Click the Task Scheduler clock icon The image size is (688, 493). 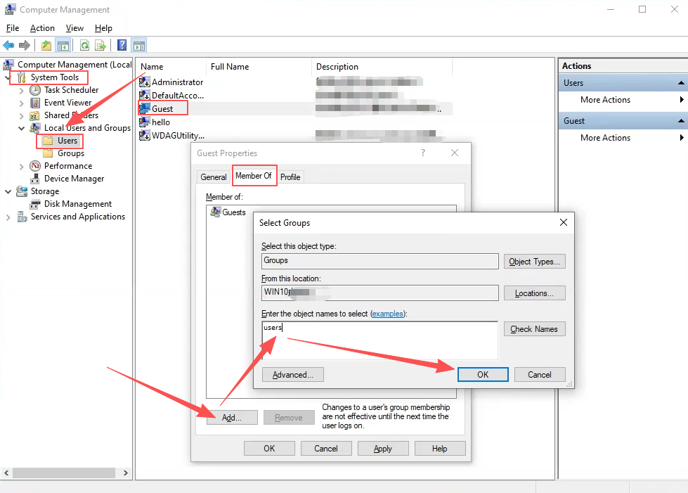(35, 90)
